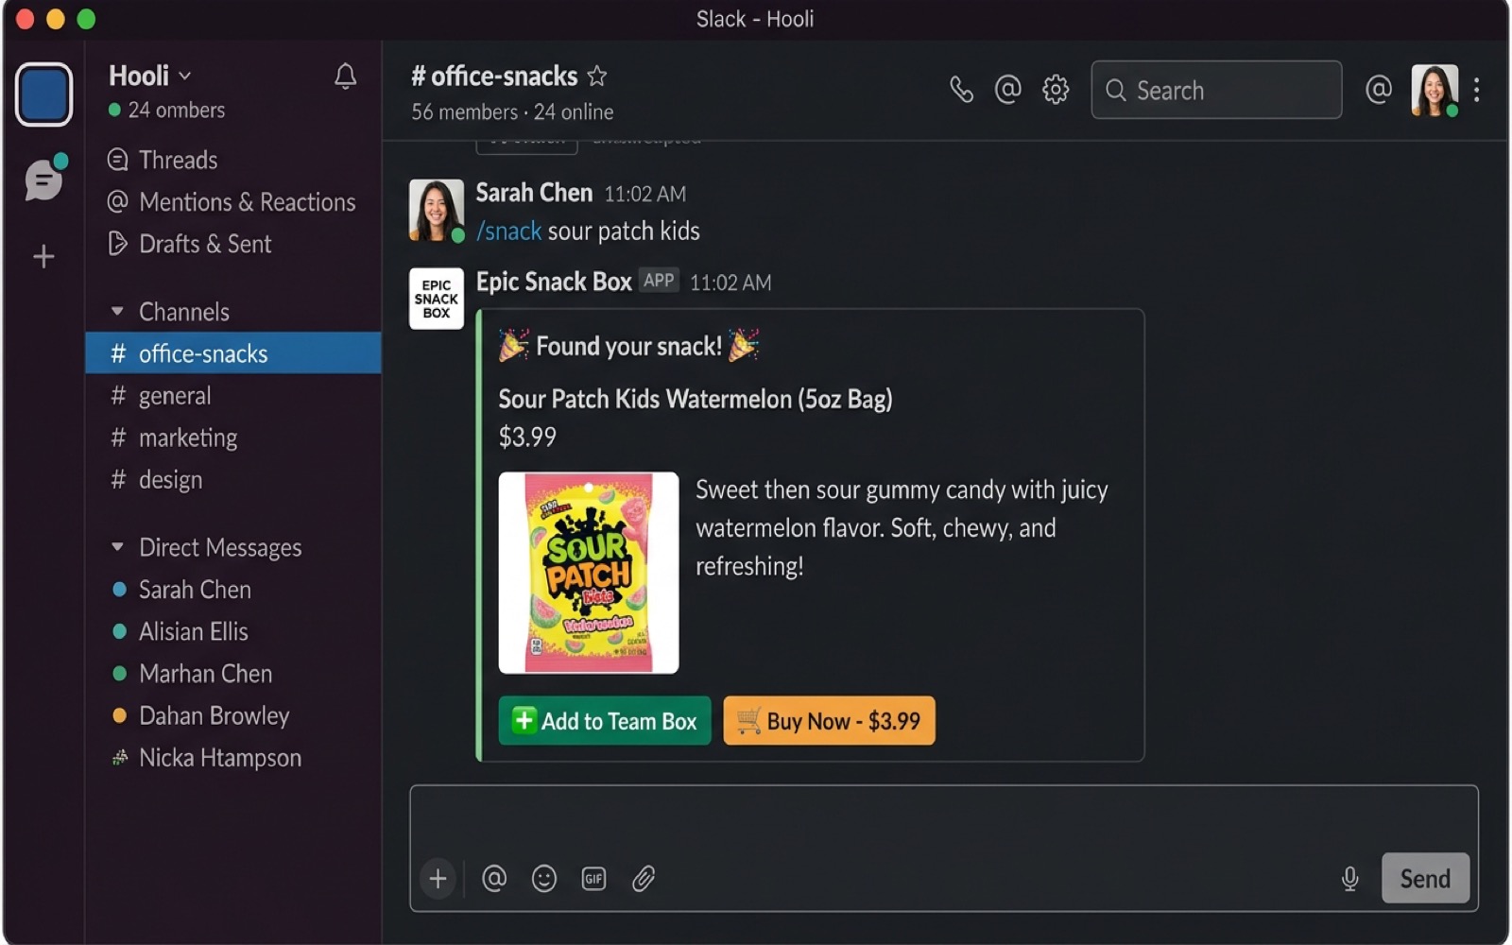Open the user profile avatar in the header
Image resolution: width=1512 pixels, height=945 pixels.
(1435, 91)
